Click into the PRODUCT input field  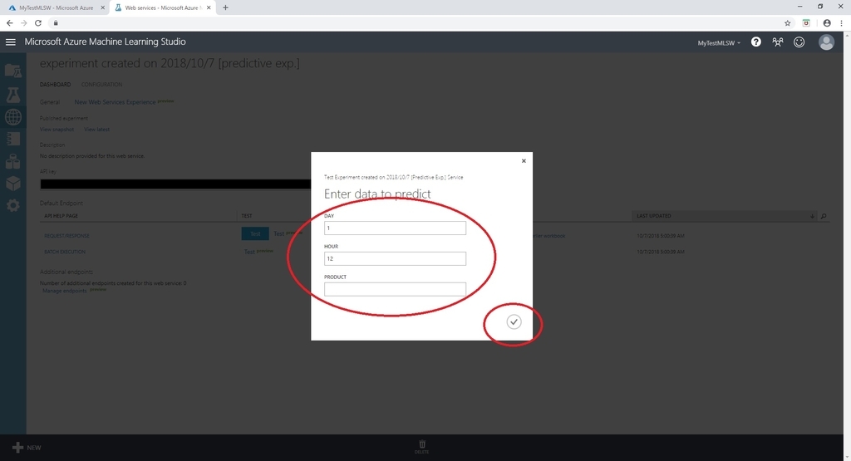[395, 289]
